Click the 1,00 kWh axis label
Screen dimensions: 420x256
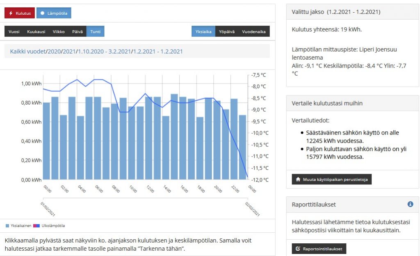click(x=31, y=83)
